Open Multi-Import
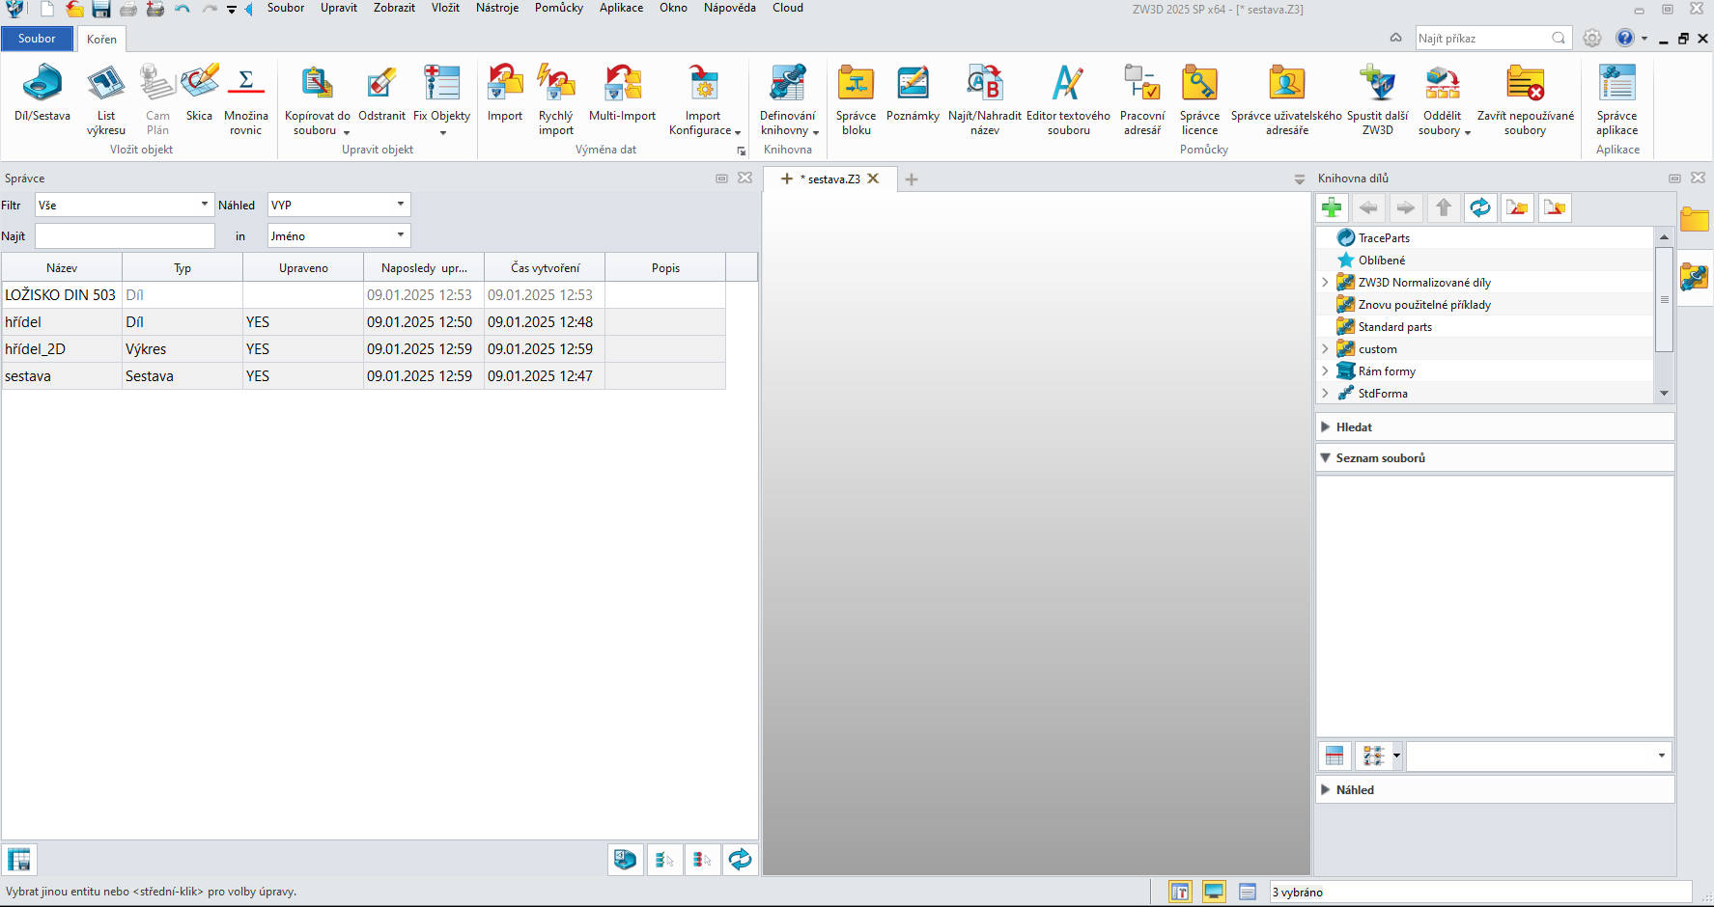Viewport: 1714px width, 907px height. tap(622, 94)
